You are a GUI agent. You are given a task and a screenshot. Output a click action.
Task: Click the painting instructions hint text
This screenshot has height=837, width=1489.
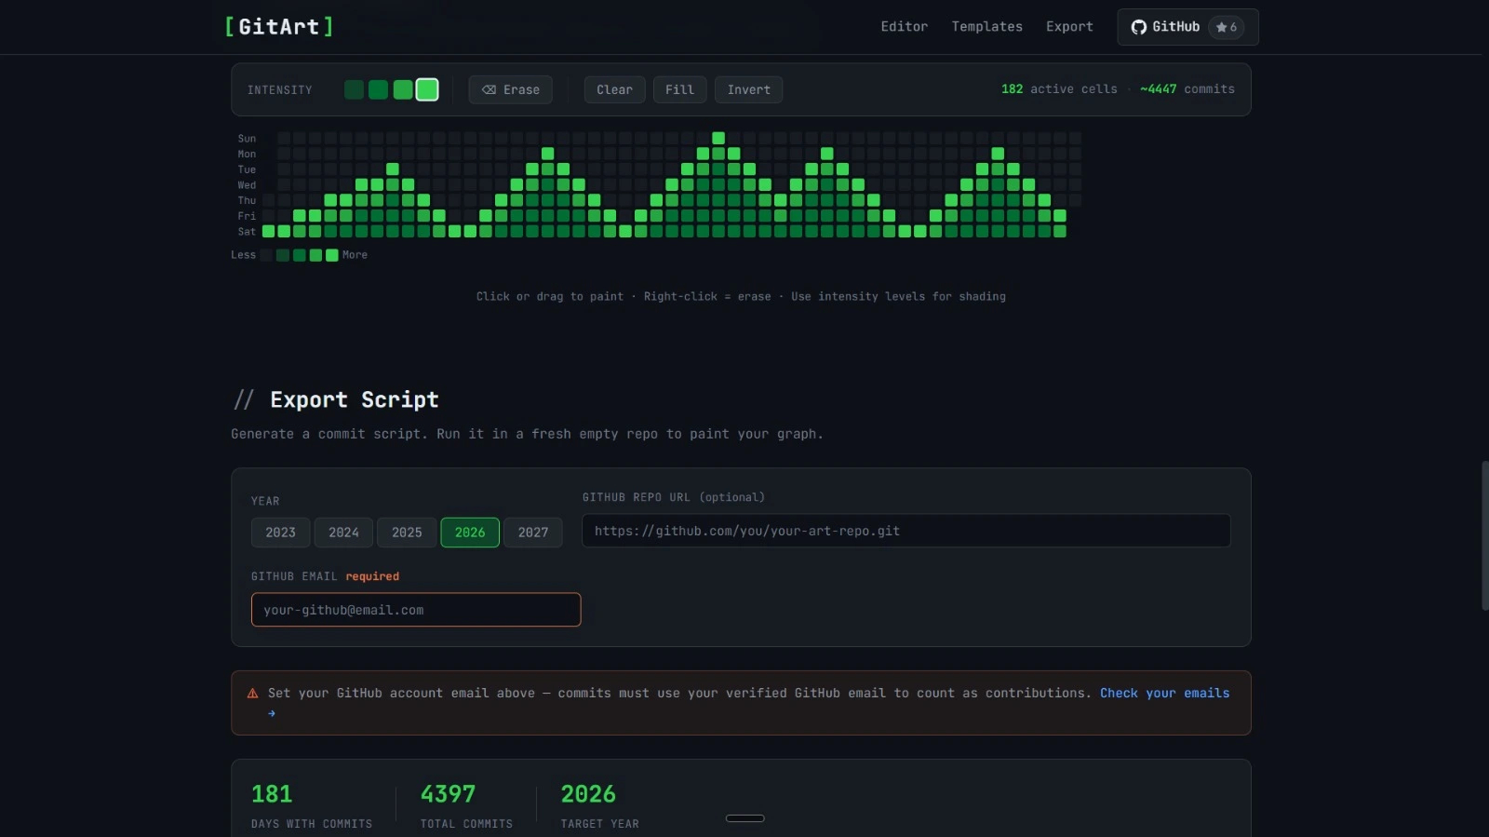click(x=741, y=296)
